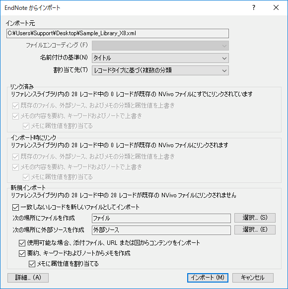Open the 名前付けの基準 dropdown showing タイトル
The width and height of the screenshot is (288, 289).
tap(160, 58)
